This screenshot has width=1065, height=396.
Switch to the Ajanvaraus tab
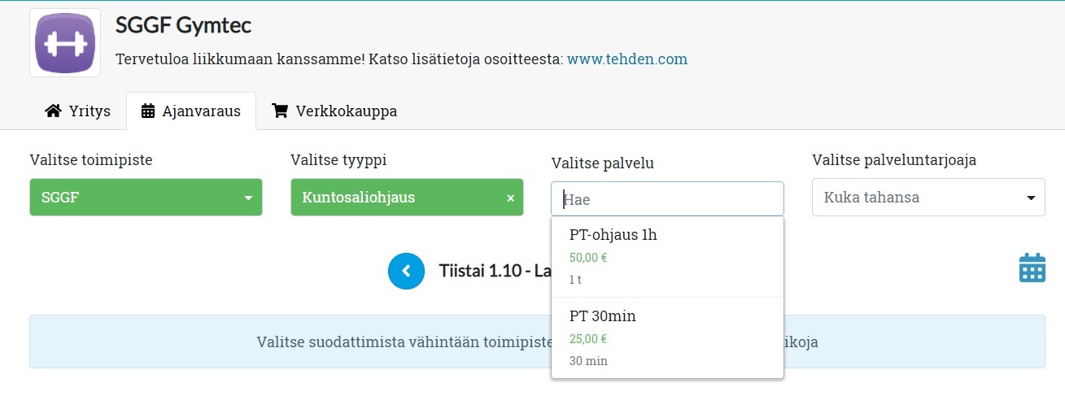[191, 111]
